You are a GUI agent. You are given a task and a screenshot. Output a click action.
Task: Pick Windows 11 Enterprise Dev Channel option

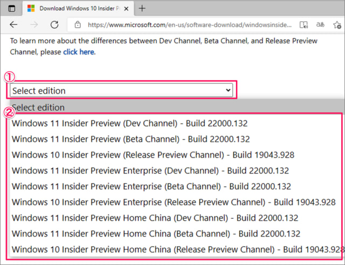176,171
